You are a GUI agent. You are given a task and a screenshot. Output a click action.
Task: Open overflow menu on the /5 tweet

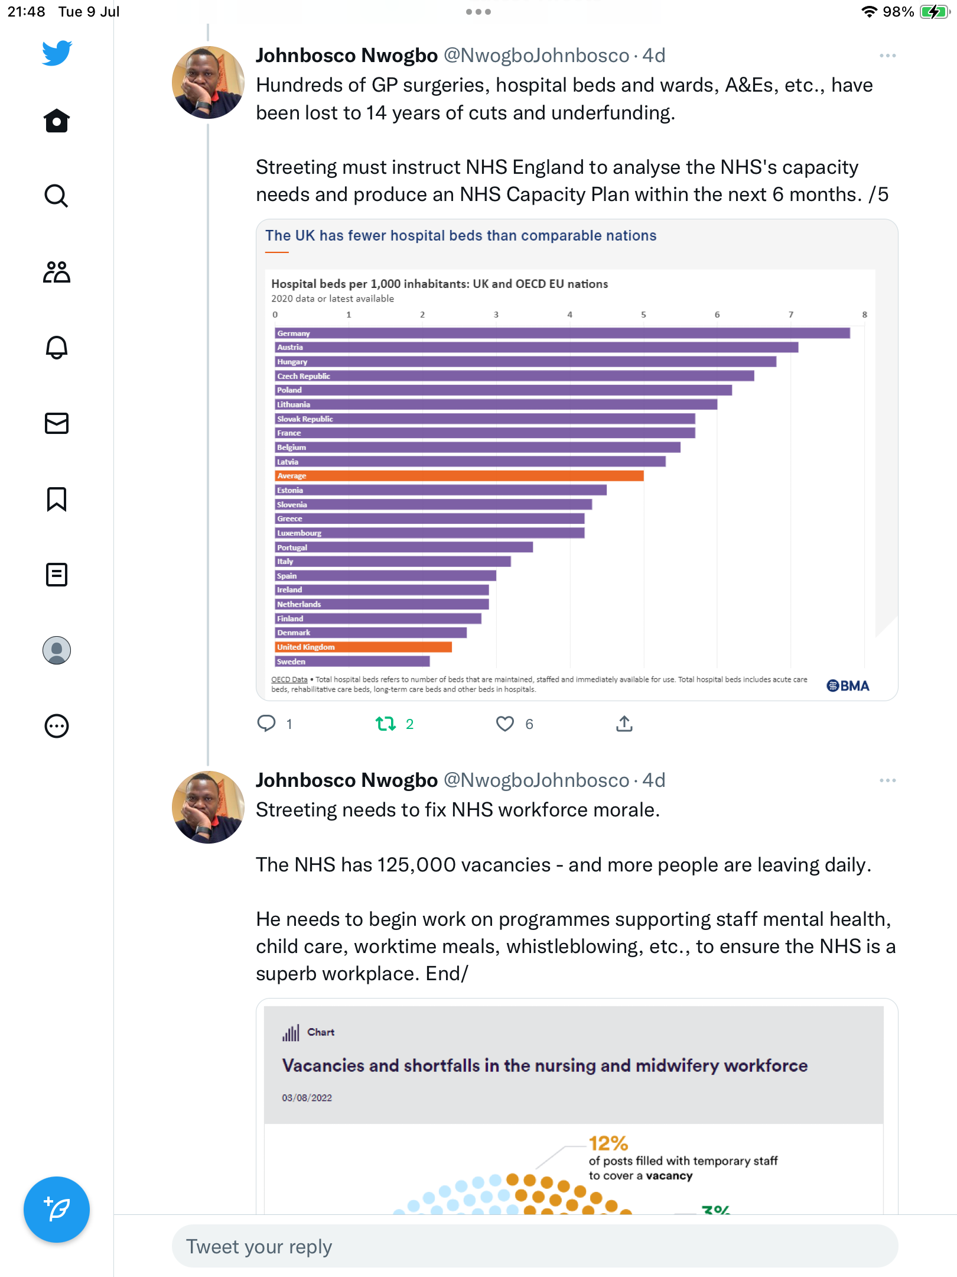(887, 56)
